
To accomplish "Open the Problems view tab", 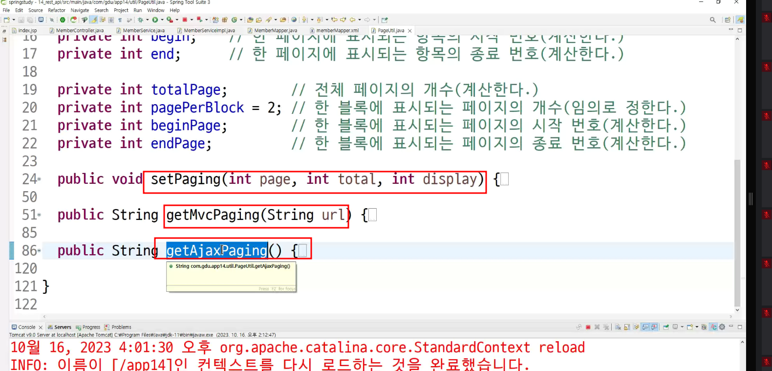I will (118, 327).
